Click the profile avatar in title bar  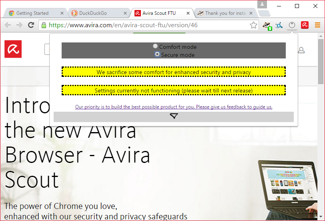point(262,4)
